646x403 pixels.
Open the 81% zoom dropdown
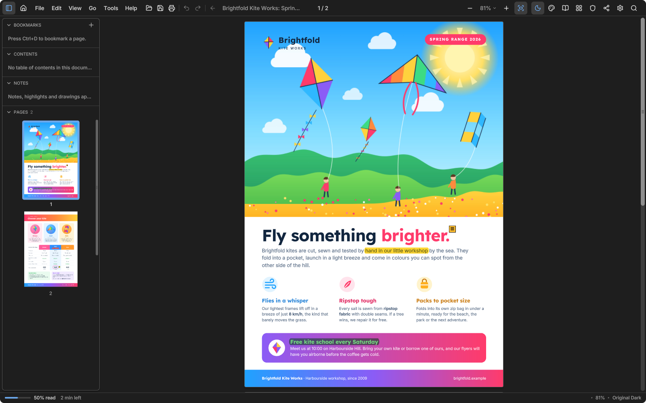[x=488, y=8]
